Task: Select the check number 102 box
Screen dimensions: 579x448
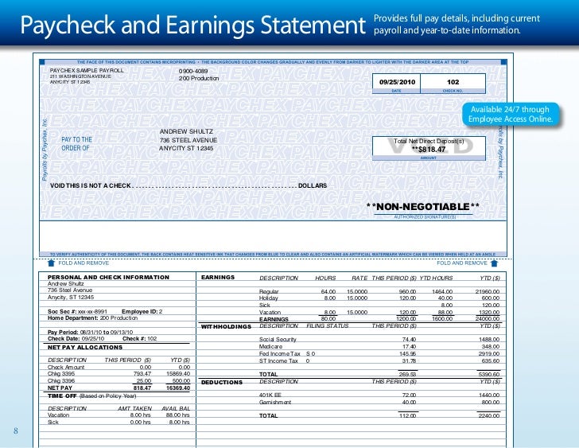Action: [453, 83]
